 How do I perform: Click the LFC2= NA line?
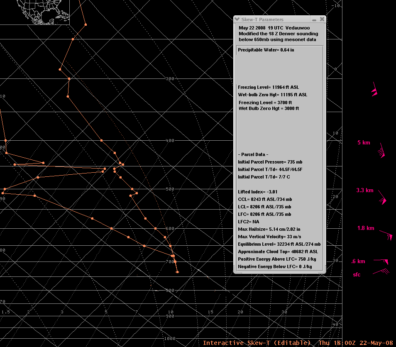(249, 222)
